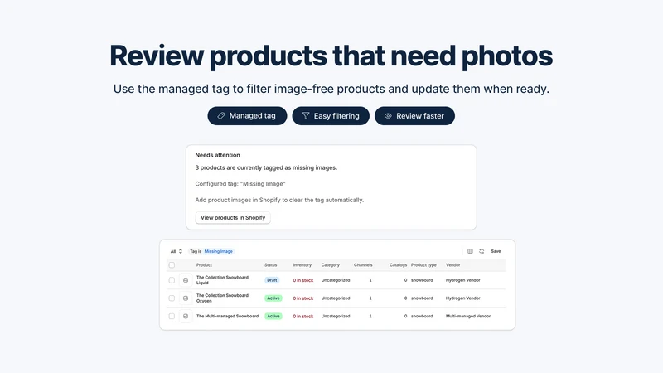The width and height of the screenshot is (663, 373).
Task: Open the All views dropdown
Action: [177, 251]
